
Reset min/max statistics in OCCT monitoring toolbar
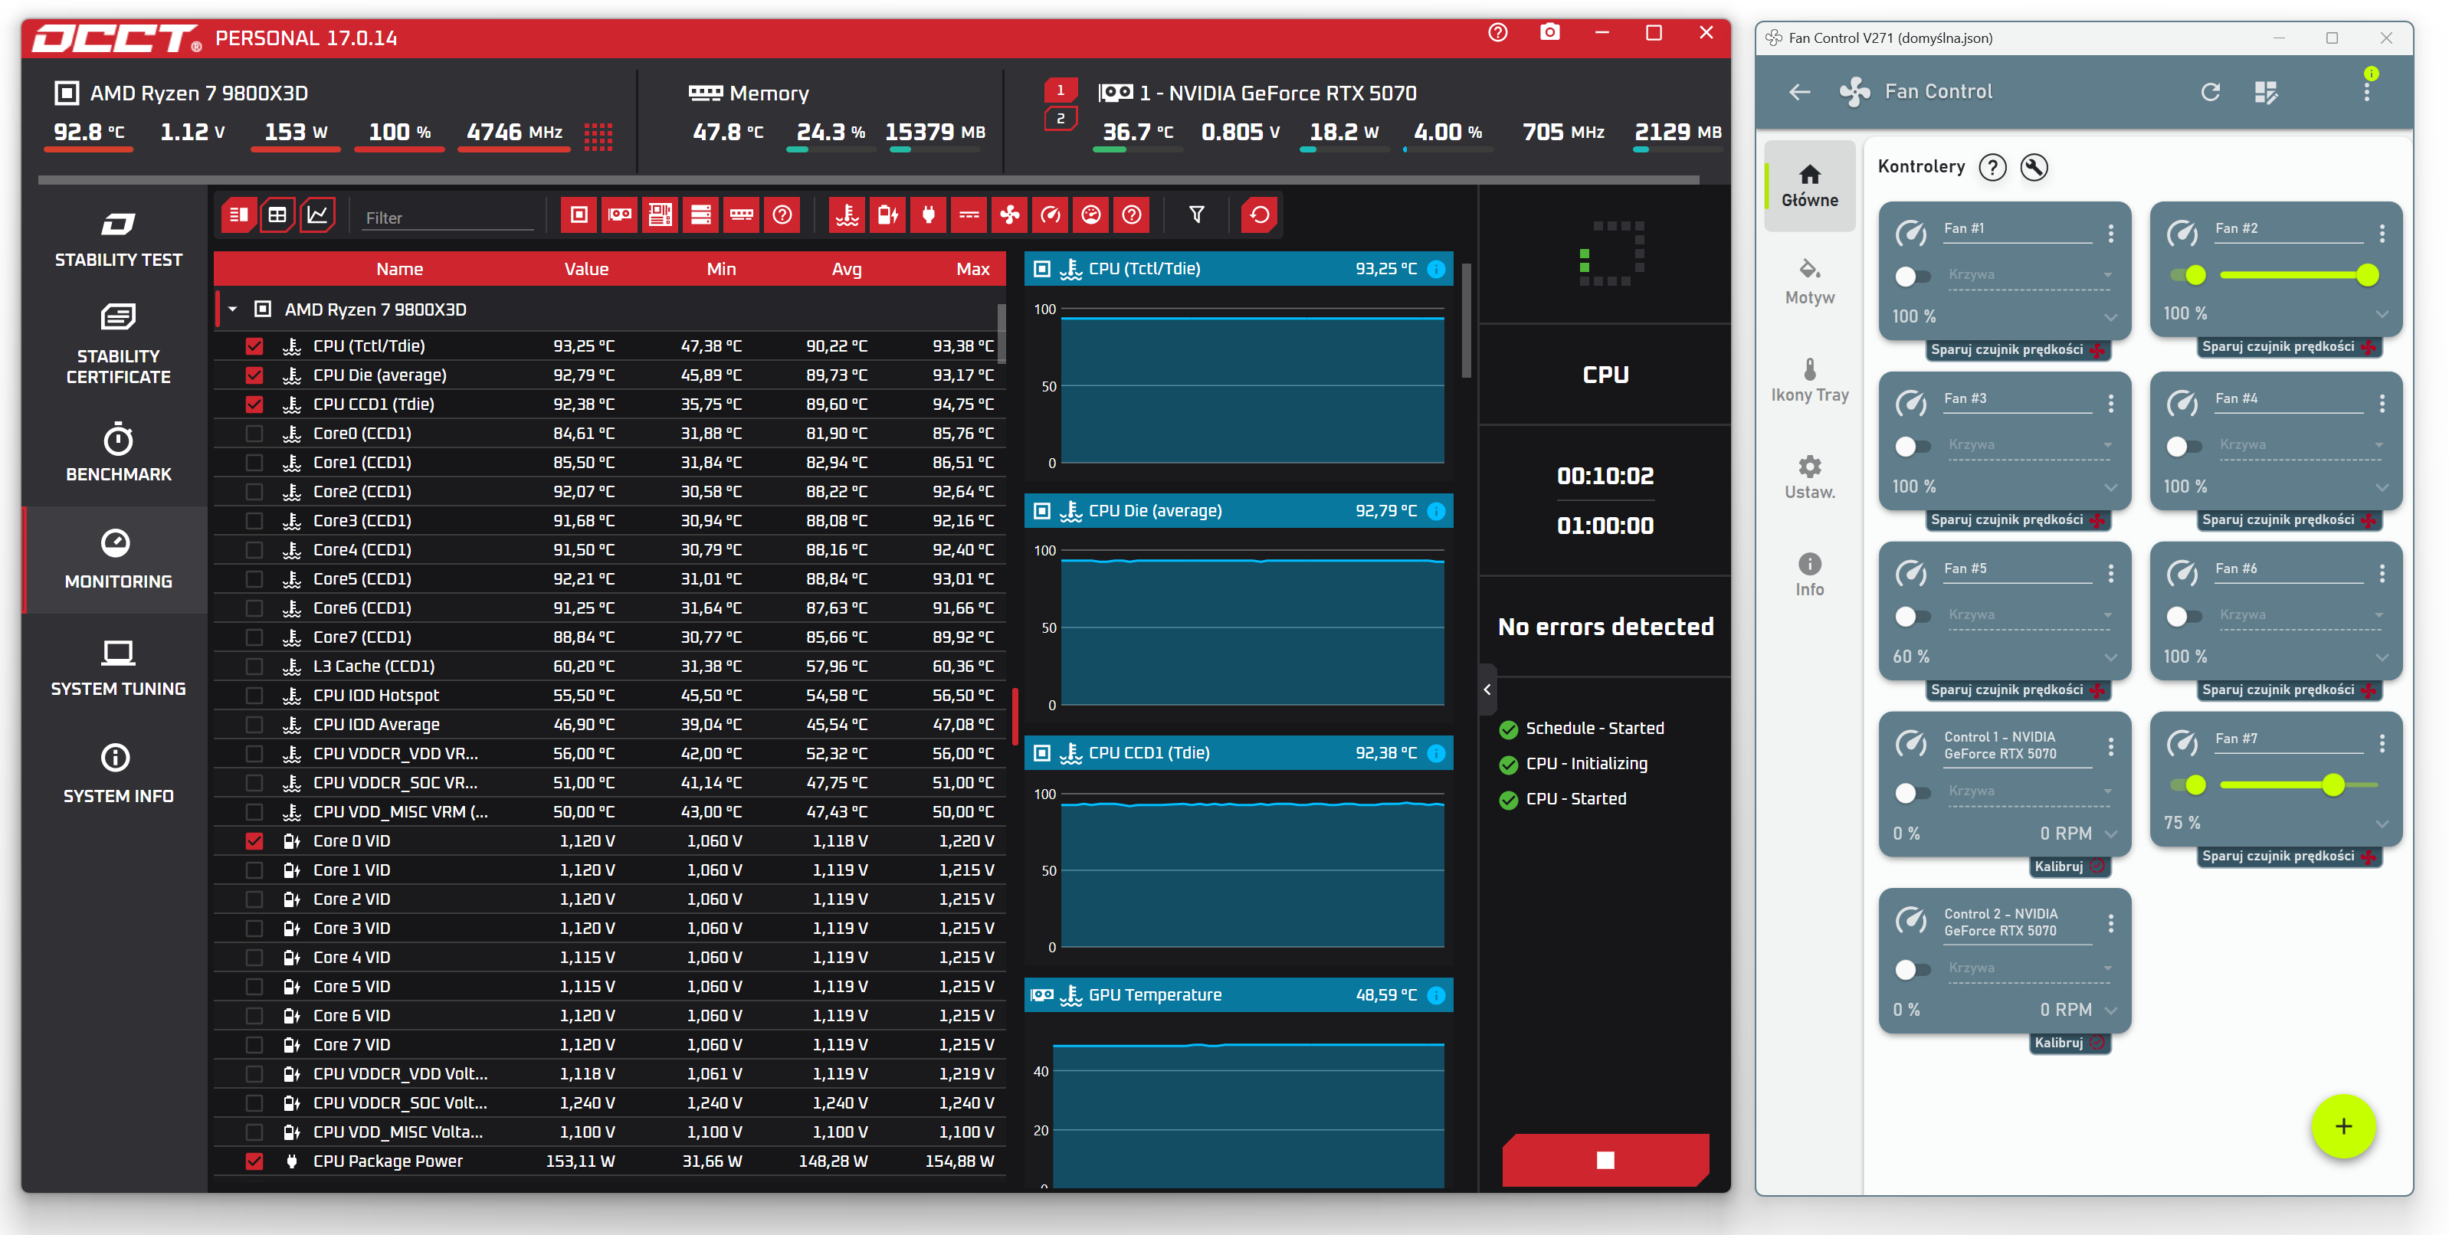point(1260,215)
